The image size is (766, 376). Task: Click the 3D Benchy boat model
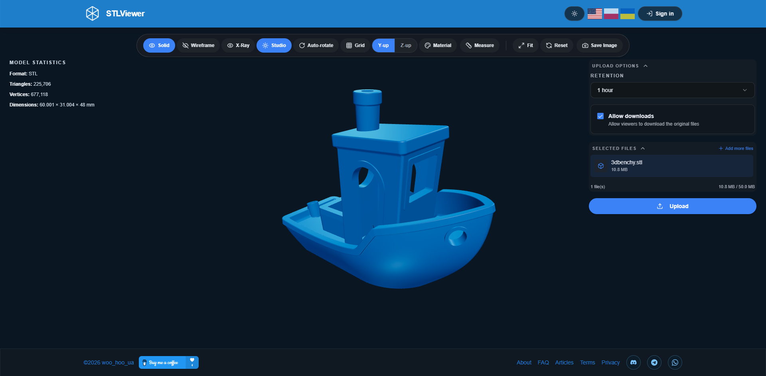(x=389, y=188)
